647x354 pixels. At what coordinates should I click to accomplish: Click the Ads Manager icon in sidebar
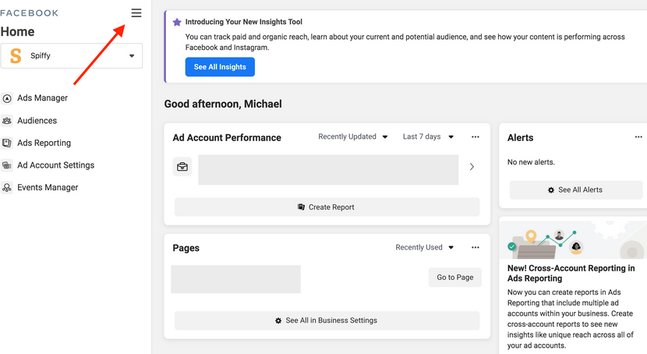[7, 98]
